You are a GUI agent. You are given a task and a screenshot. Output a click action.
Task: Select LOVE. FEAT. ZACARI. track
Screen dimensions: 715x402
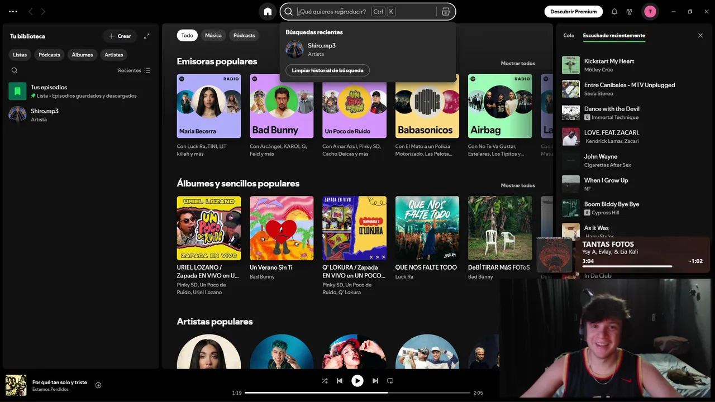coord(633,137)
